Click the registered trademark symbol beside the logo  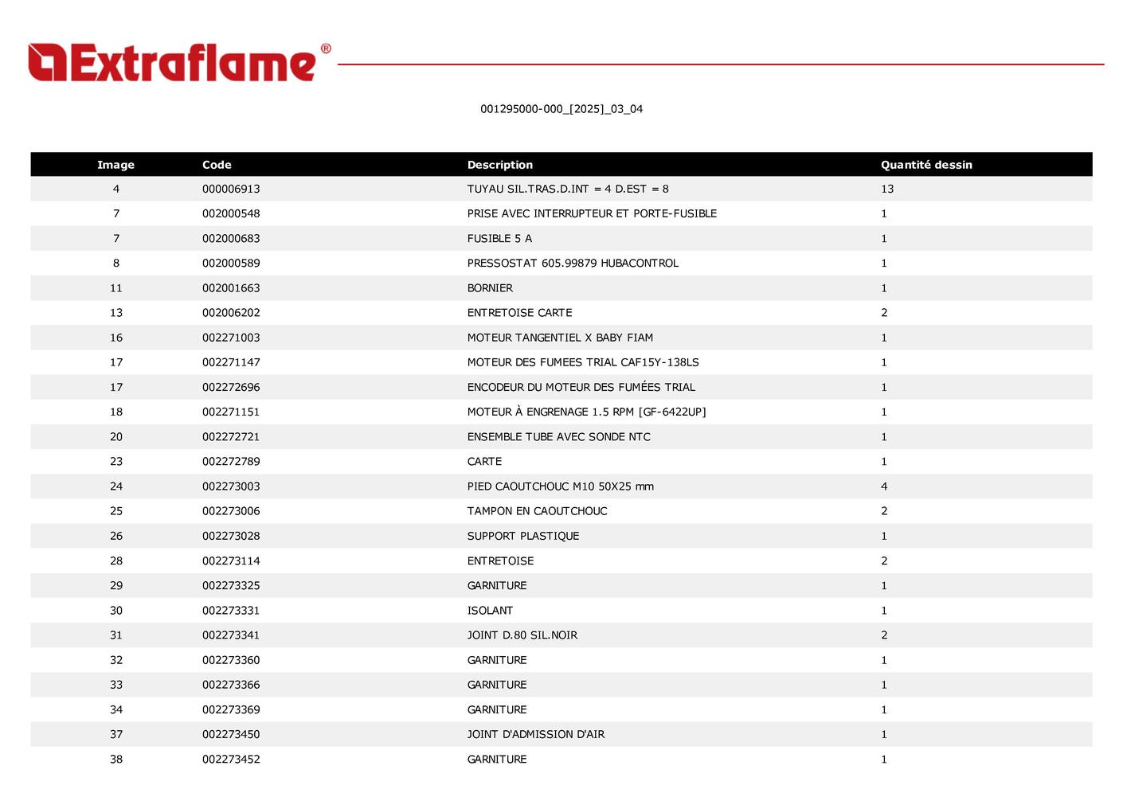(x=326, y=49)
